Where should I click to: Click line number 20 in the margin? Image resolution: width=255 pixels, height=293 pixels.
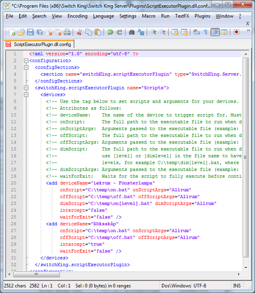pos(14,183)
